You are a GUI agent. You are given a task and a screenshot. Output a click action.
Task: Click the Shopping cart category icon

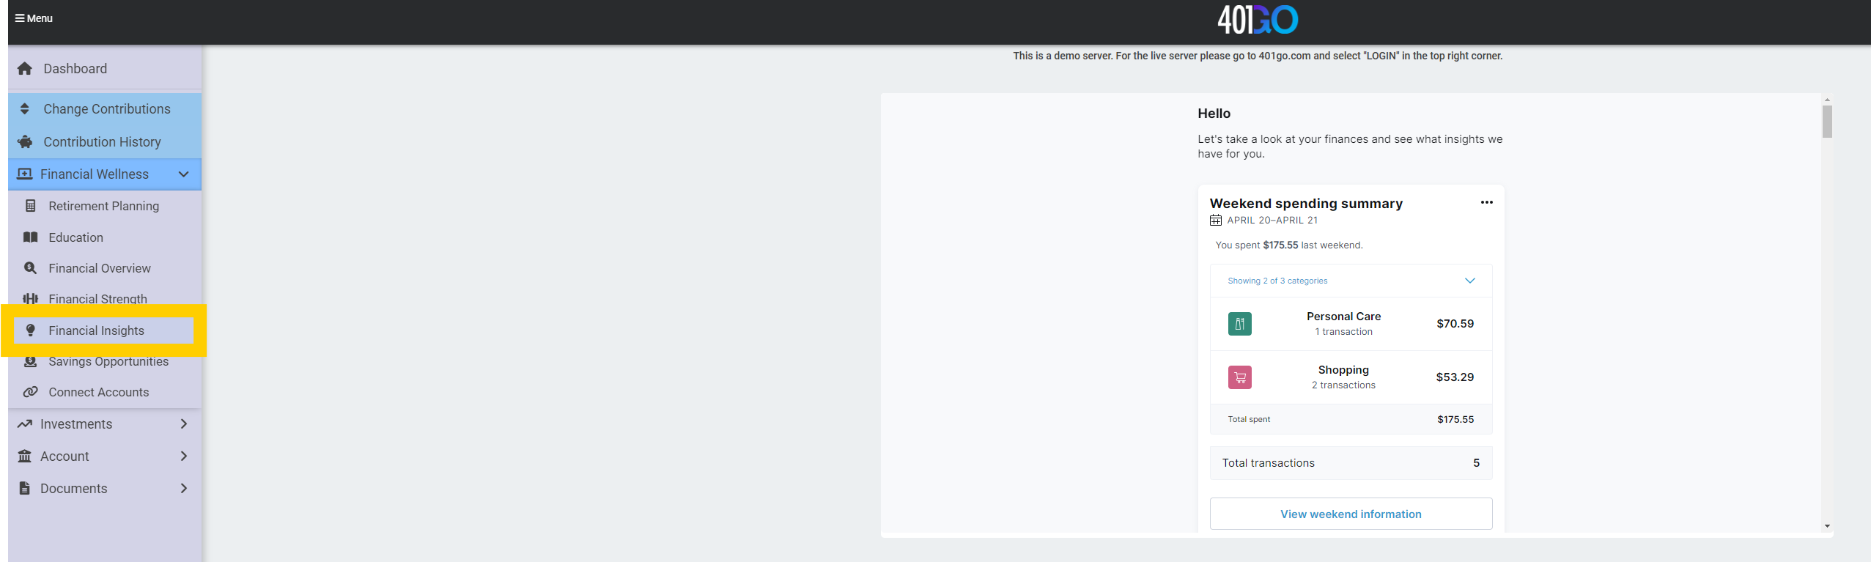[1239, 377]
